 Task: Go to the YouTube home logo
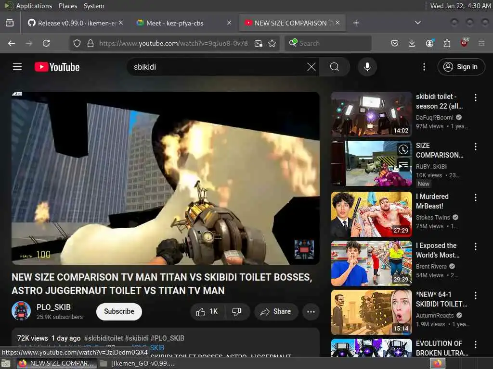point(57,67)
